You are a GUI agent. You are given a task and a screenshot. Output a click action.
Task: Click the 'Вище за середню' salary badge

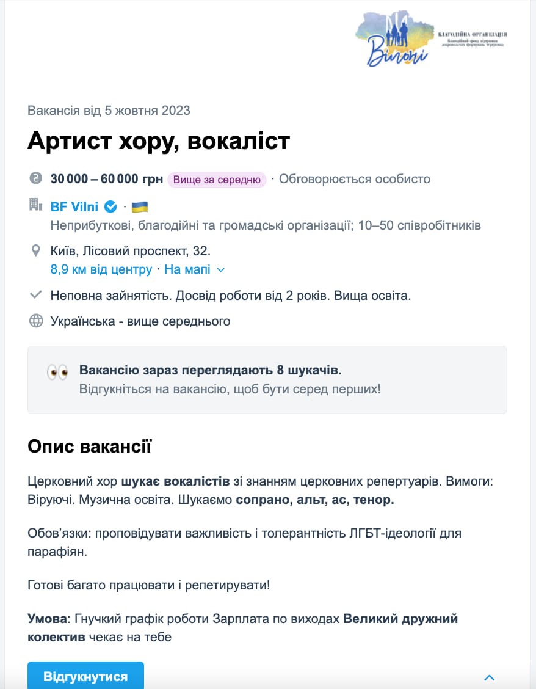tap(217, 180)
